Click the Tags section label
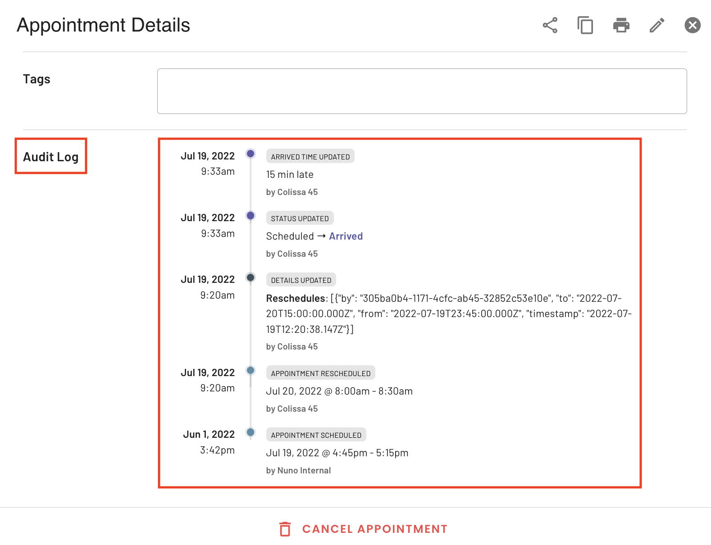Viewport: 711px width, 545px height. pyautogui.click(x=36, y=79)
